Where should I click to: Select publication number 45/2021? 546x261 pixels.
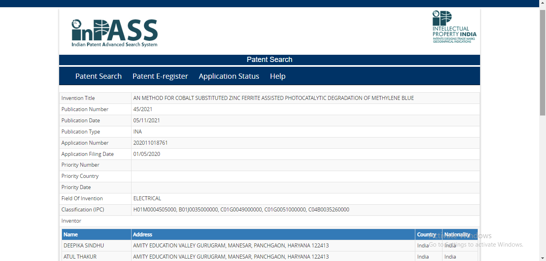(143, 109)
